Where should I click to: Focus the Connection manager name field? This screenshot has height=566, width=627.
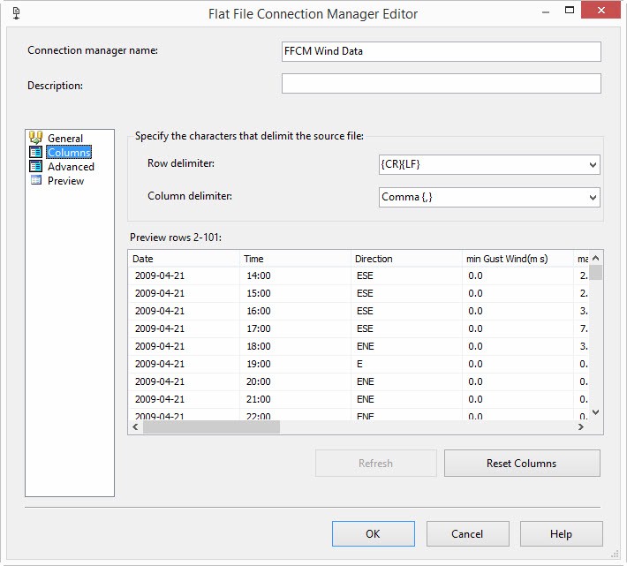[441, 51]
